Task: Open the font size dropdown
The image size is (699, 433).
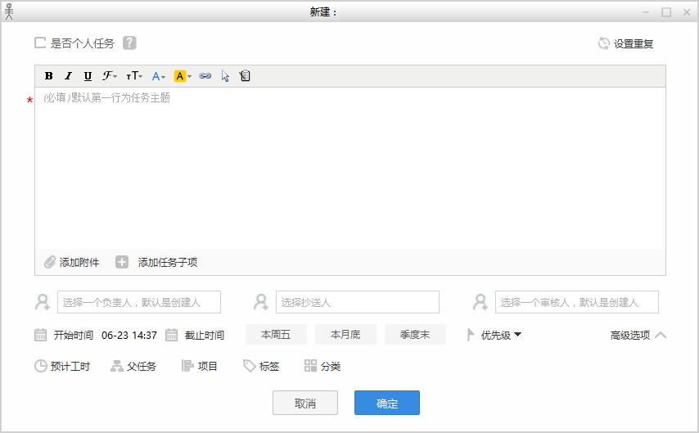Action: pos(133,76)
